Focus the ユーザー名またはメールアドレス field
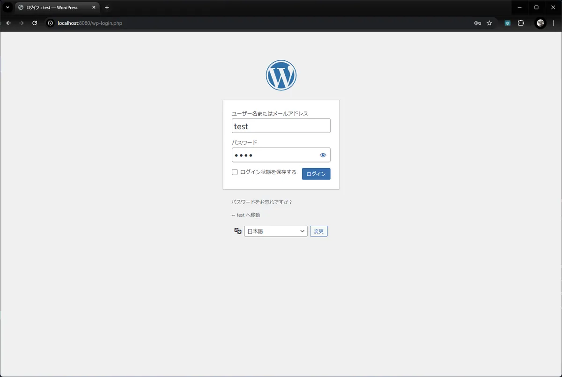The width and height of the screenshot is (562, 377). click(x=281, y=126)
